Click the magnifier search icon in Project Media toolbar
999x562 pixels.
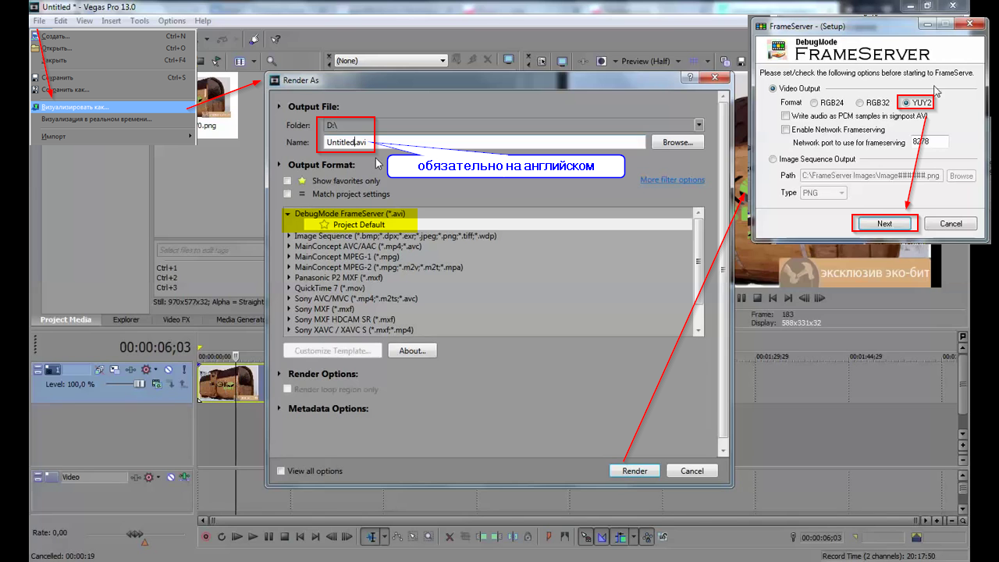(271, 61)
